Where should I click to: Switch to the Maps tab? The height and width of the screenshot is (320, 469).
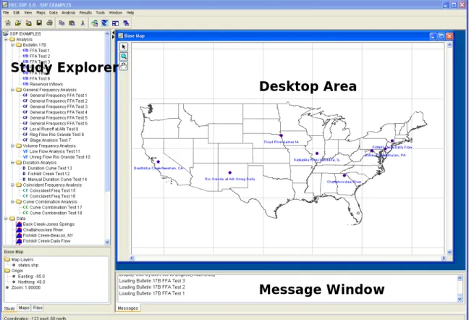click(24, 308)
